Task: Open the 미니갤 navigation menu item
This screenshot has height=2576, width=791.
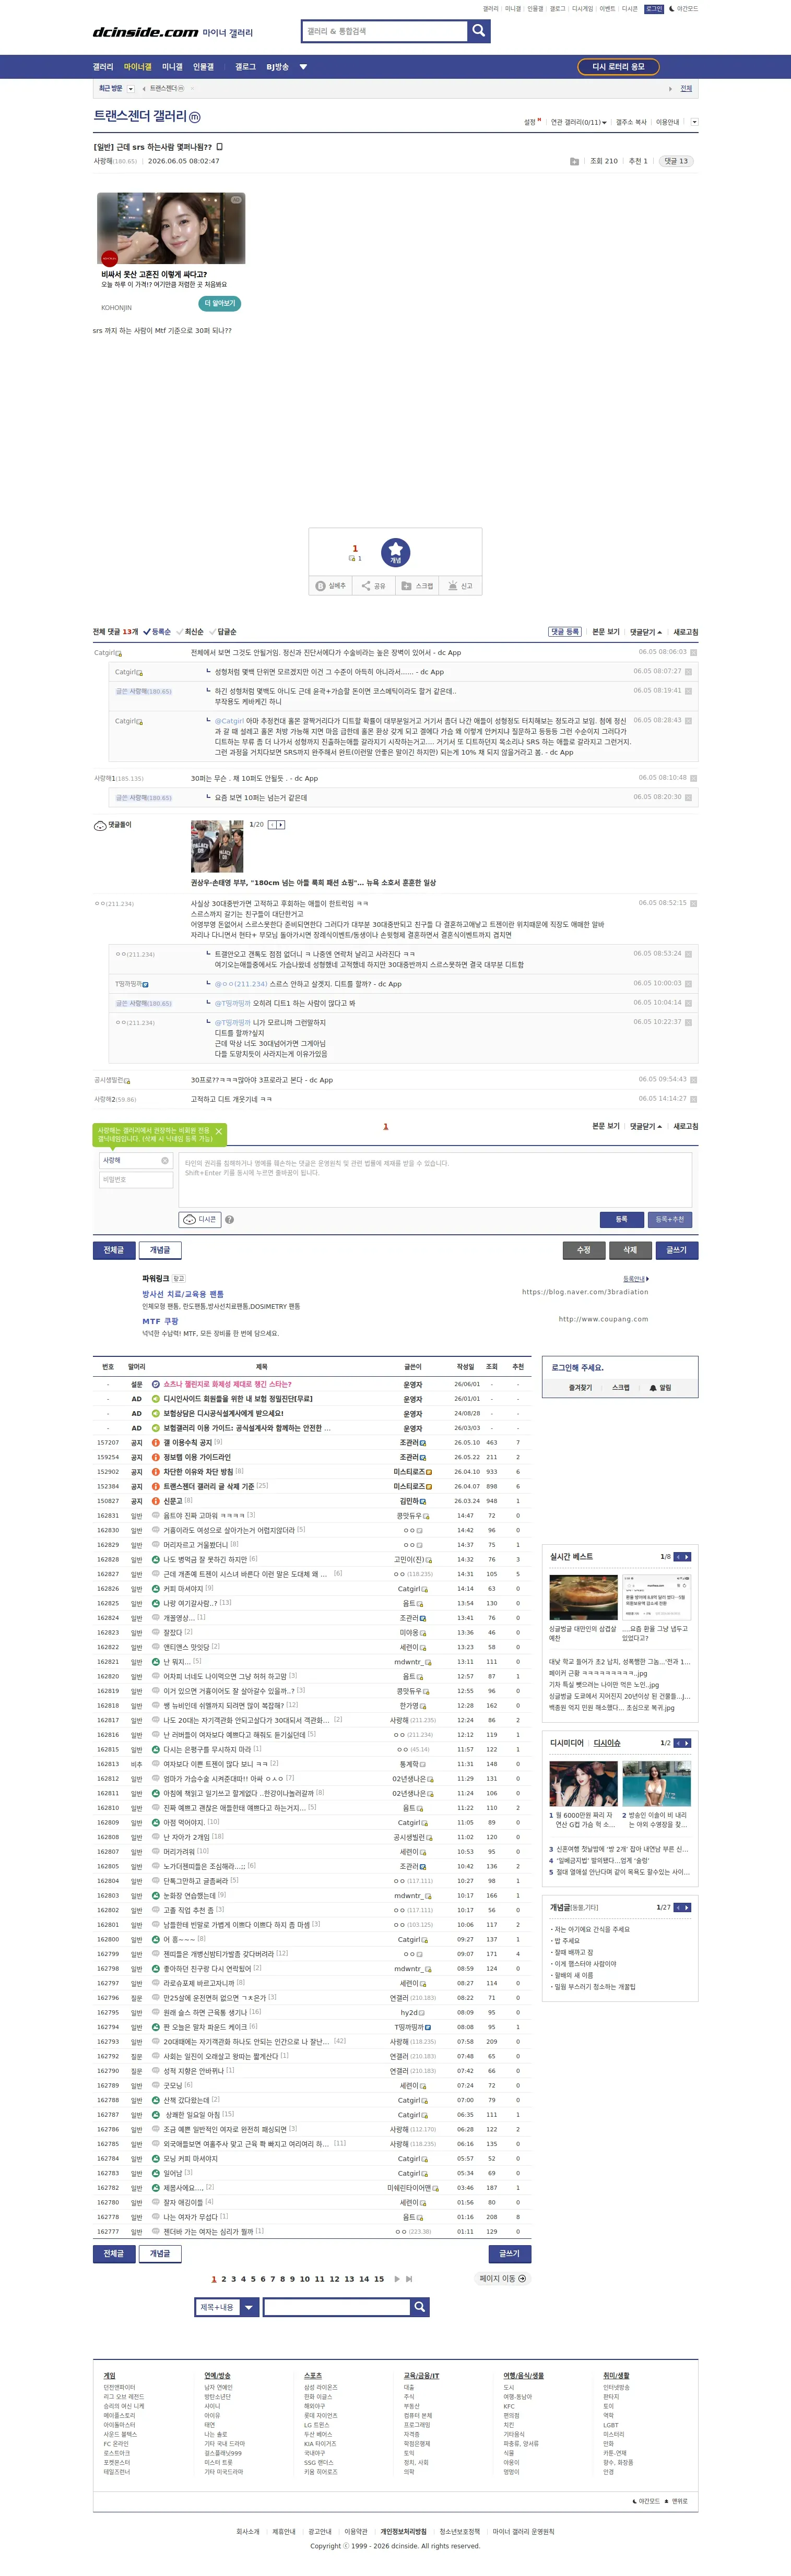Action: point(172,67)
